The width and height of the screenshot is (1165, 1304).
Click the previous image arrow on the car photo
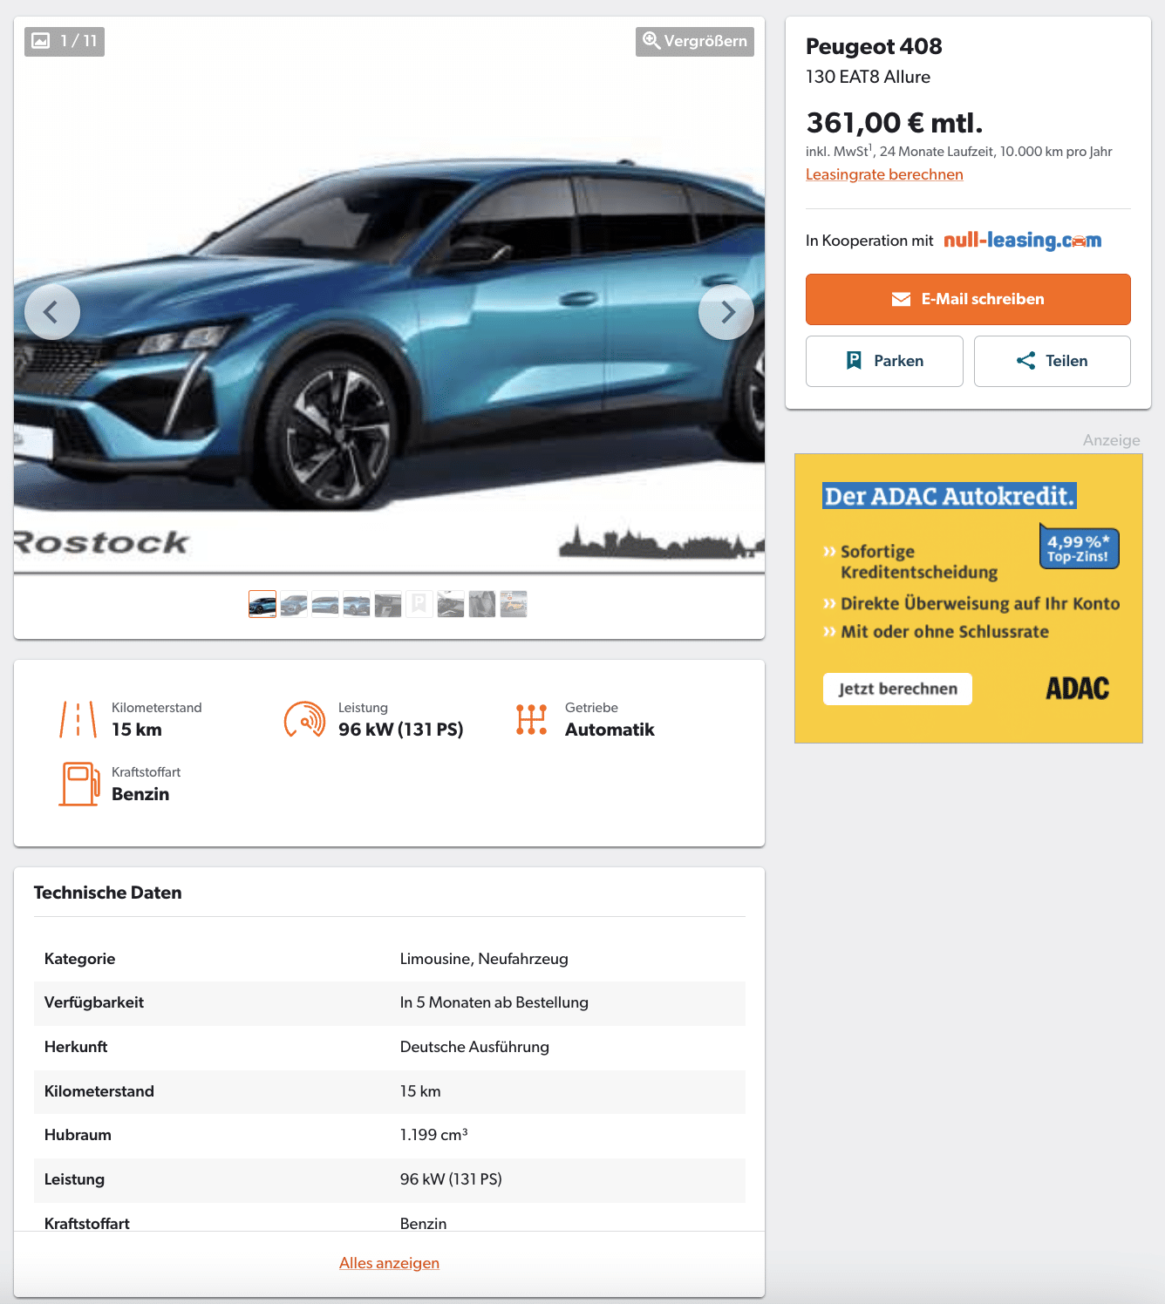click(52, 312)
